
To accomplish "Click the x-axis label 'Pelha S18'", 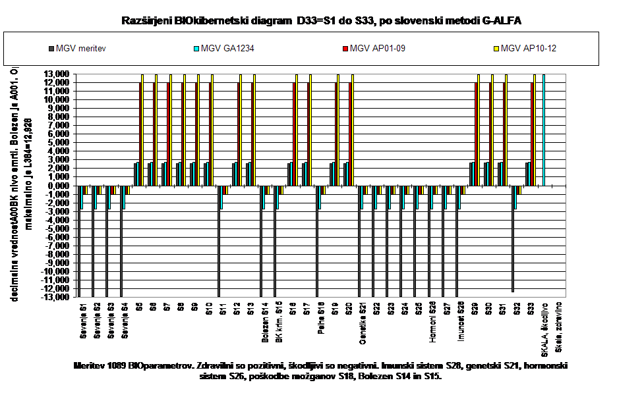I will [321, 319].
